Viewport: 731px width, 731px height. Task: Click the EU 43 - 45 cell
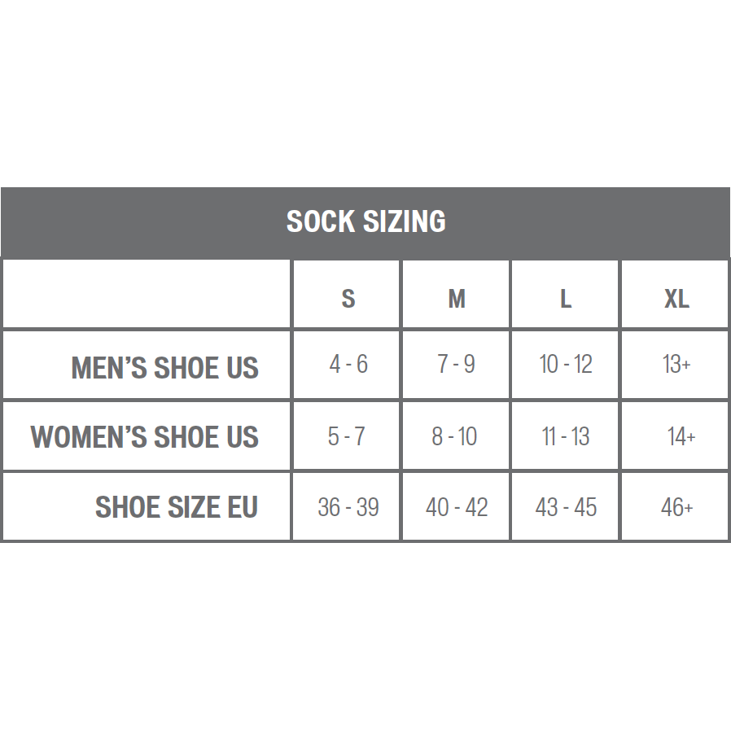566,507
